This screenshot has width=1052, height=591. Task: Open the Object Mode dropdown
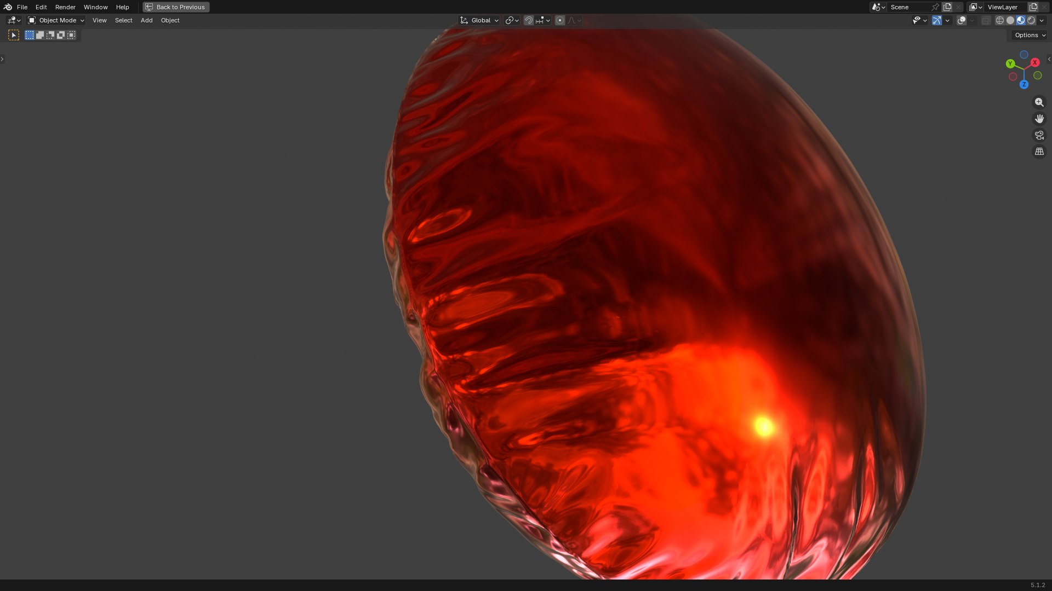(56, 20)
